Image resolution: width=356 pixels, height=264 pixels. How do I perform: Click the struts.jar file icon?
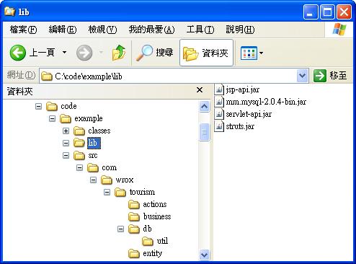[x=219, y=126]
